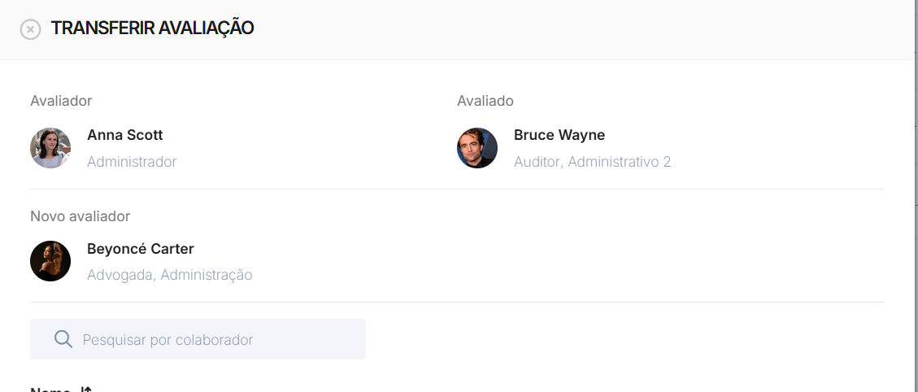Click the Avaliador section heading
The width and height of the screenshot is (918, 392).
[61, 101]
